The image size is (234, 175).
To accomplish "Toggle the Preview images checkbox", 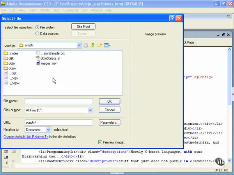I will (100, 142).
